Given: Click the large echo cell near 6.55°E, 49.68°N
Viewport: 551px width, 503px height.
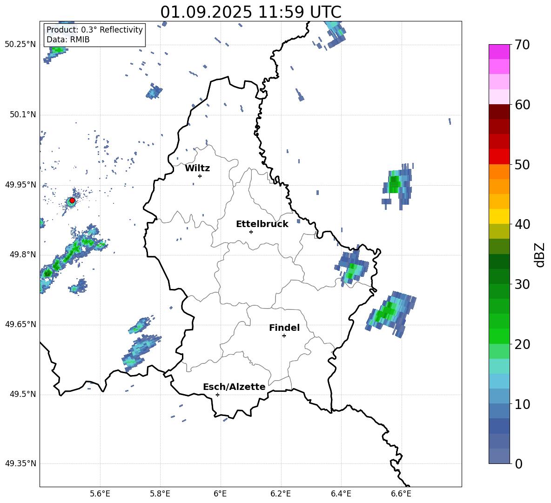Looking at the screenshot, I should tap(391, 314).
